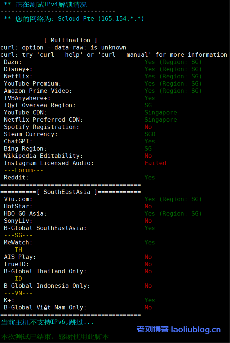This screenshot has height=343, width=230.
Task: Click the Steam Currency SGD value
Action: pyautogui.click(x=150, y=134)
